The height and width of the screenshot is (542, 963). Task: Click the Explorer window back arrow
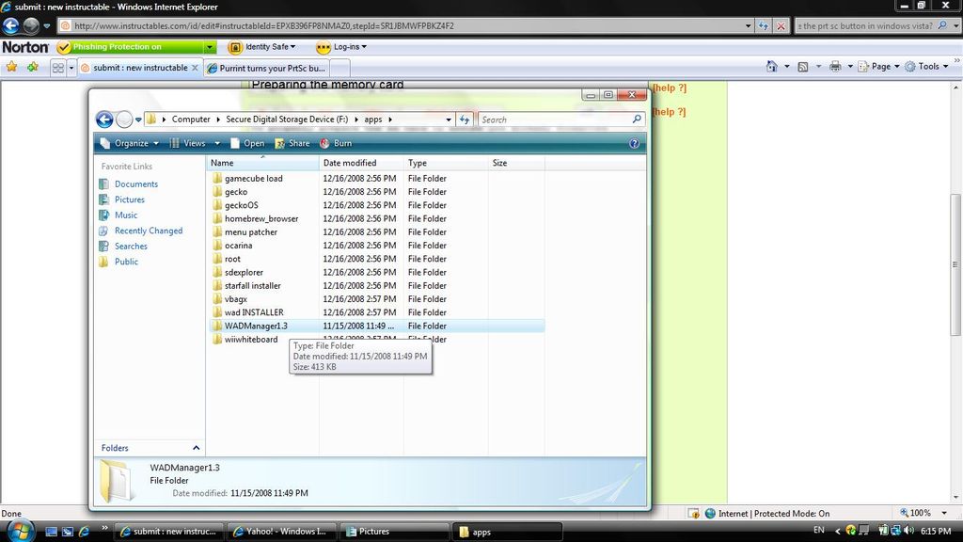pos(104,120)
